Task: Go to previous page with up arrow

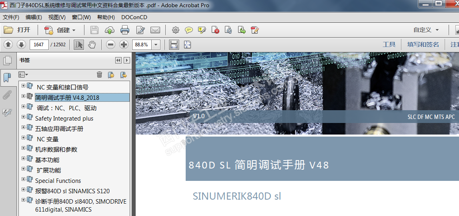Action: 8,45
